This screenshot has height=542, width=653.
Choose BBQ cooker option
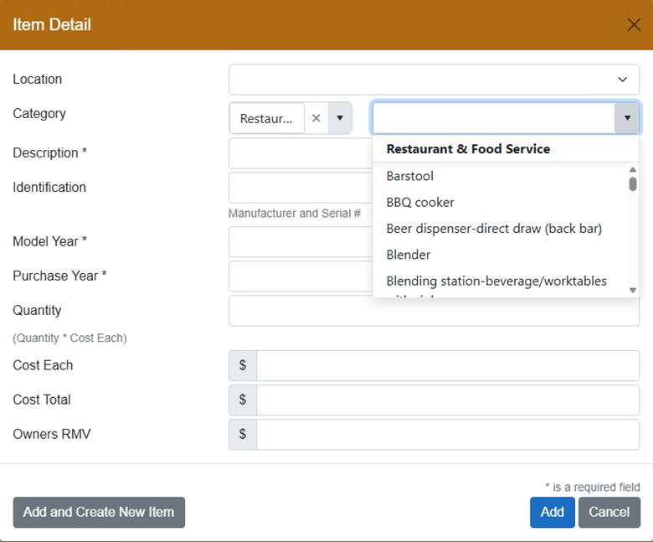click(x=420, y=202)
